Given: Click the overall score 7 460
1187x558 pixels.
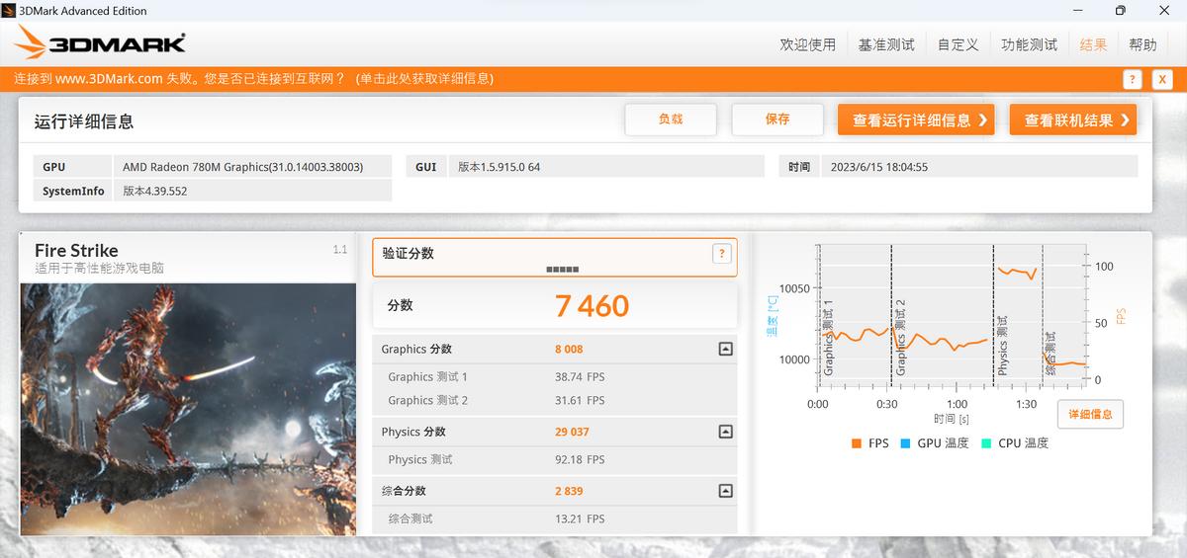Looking at the screenshot, I should click(592, 306).
